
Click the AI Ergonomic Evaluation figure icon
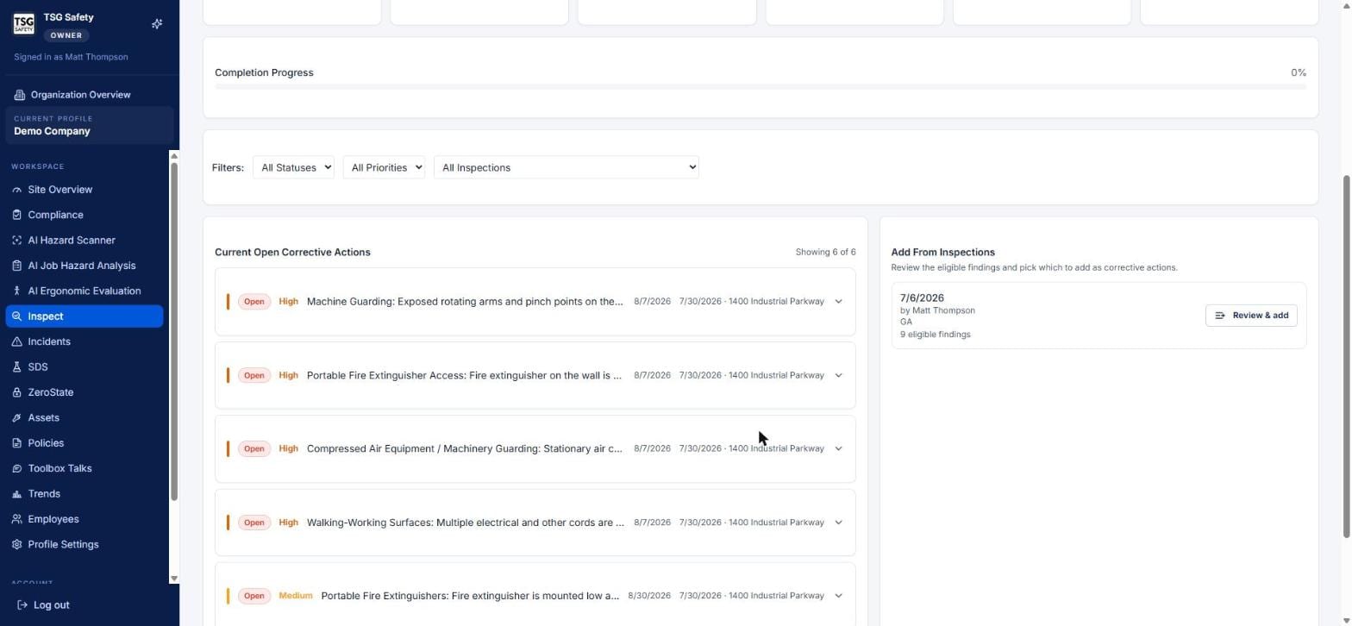pyautogui.click(x=17, y=291)
